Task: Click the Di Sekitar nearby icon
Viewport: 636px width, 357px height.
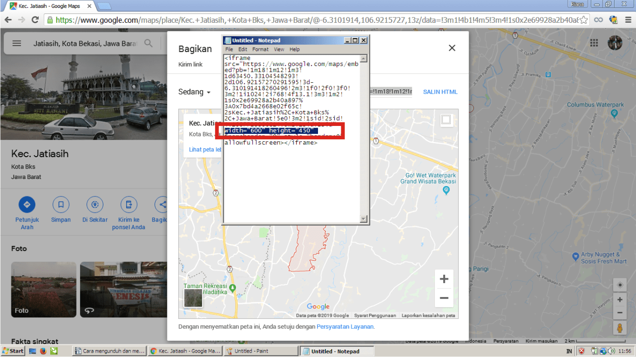Action: [95, 204]
